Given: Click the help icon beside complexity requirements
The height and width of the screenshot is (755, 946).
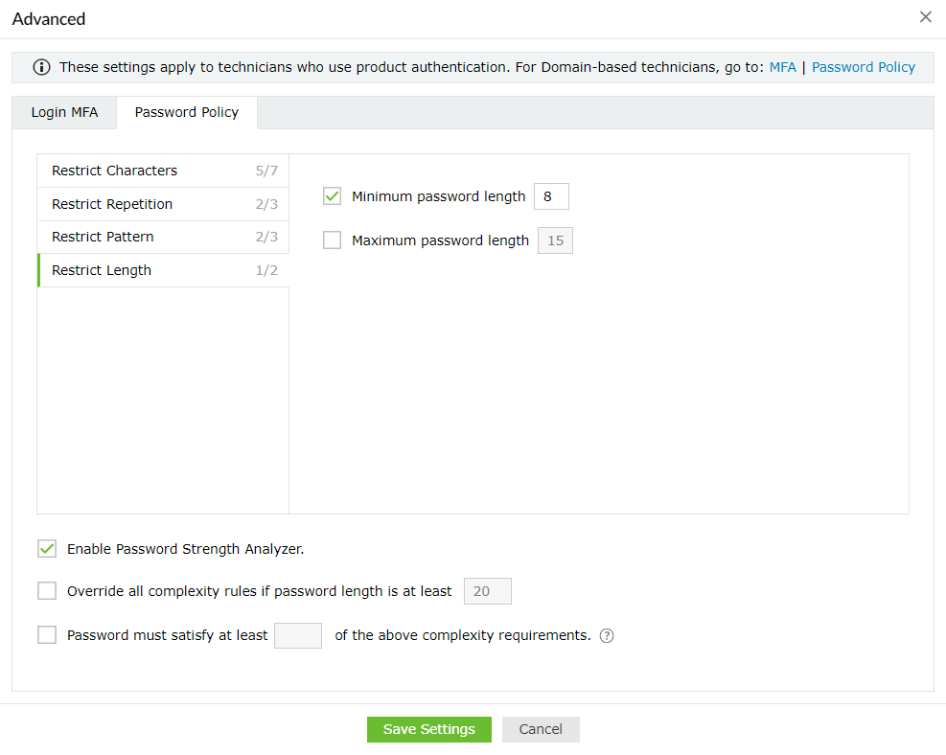Looking at the screenshot, I should tap(606, 635).
